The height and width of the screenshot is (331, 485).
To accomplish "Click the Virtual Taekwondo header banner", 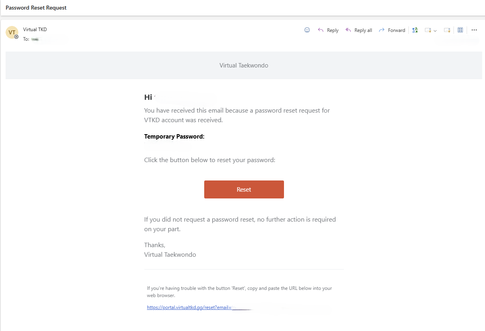I will pos(244,65).
